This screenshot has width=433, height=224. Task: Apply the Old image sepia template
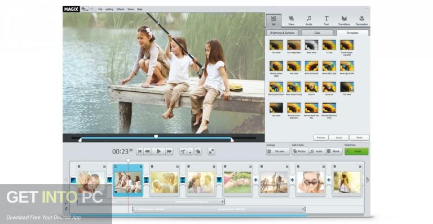point(294,45)
